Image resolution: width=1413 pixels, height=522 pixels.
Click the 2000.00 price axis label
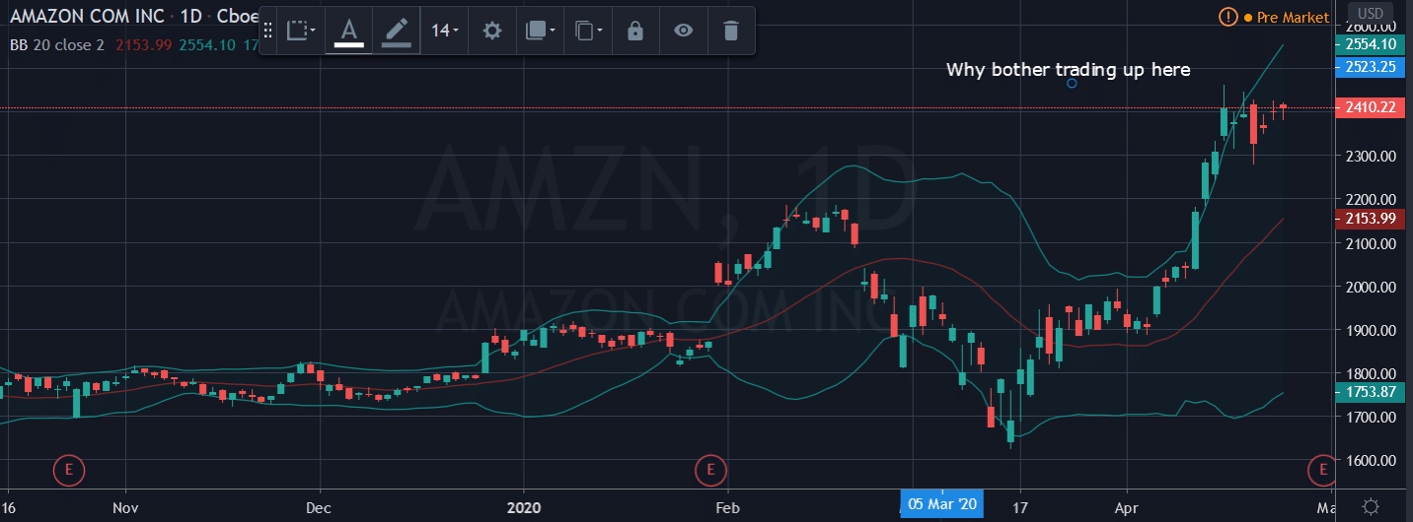(x=1372, y=287)
